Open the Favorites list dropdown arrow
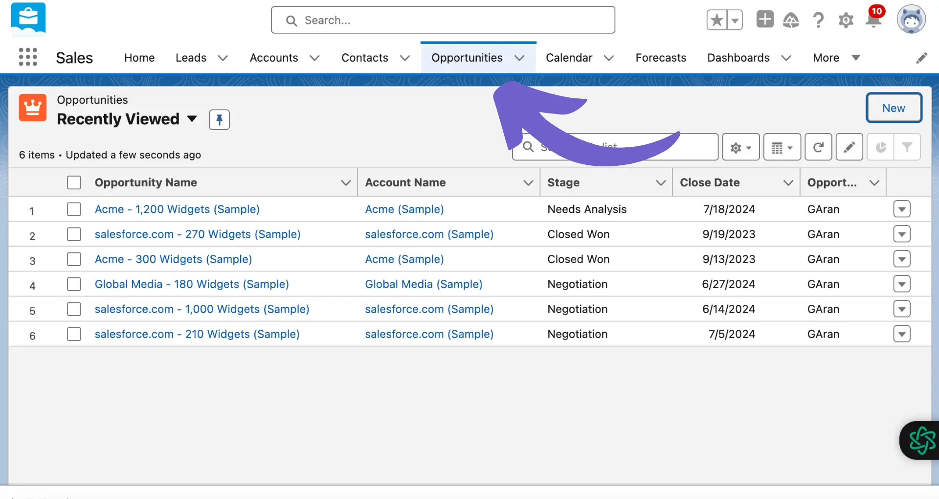 pyautogui.click(x=735, y=20)
